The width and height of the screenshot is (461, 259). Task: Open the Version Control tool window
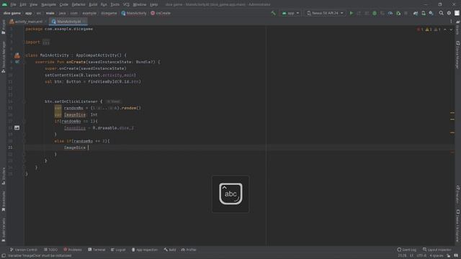tap(24, 250)
